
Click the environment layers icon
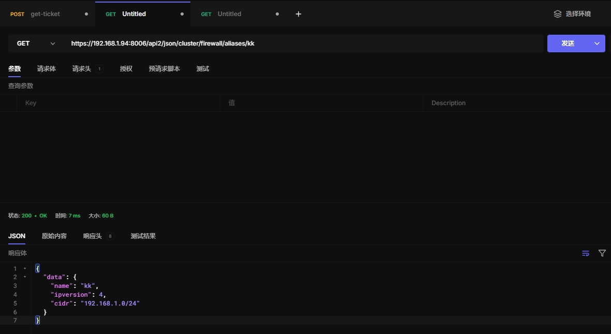point(557,14)
